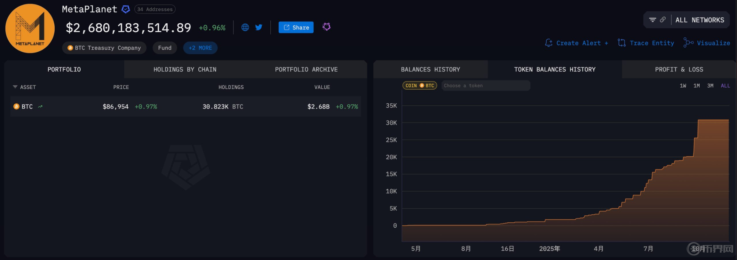Screen dimensions: 737x260
Task: Switch to Holdings By Chain tab
Action: tap(185, 69)
